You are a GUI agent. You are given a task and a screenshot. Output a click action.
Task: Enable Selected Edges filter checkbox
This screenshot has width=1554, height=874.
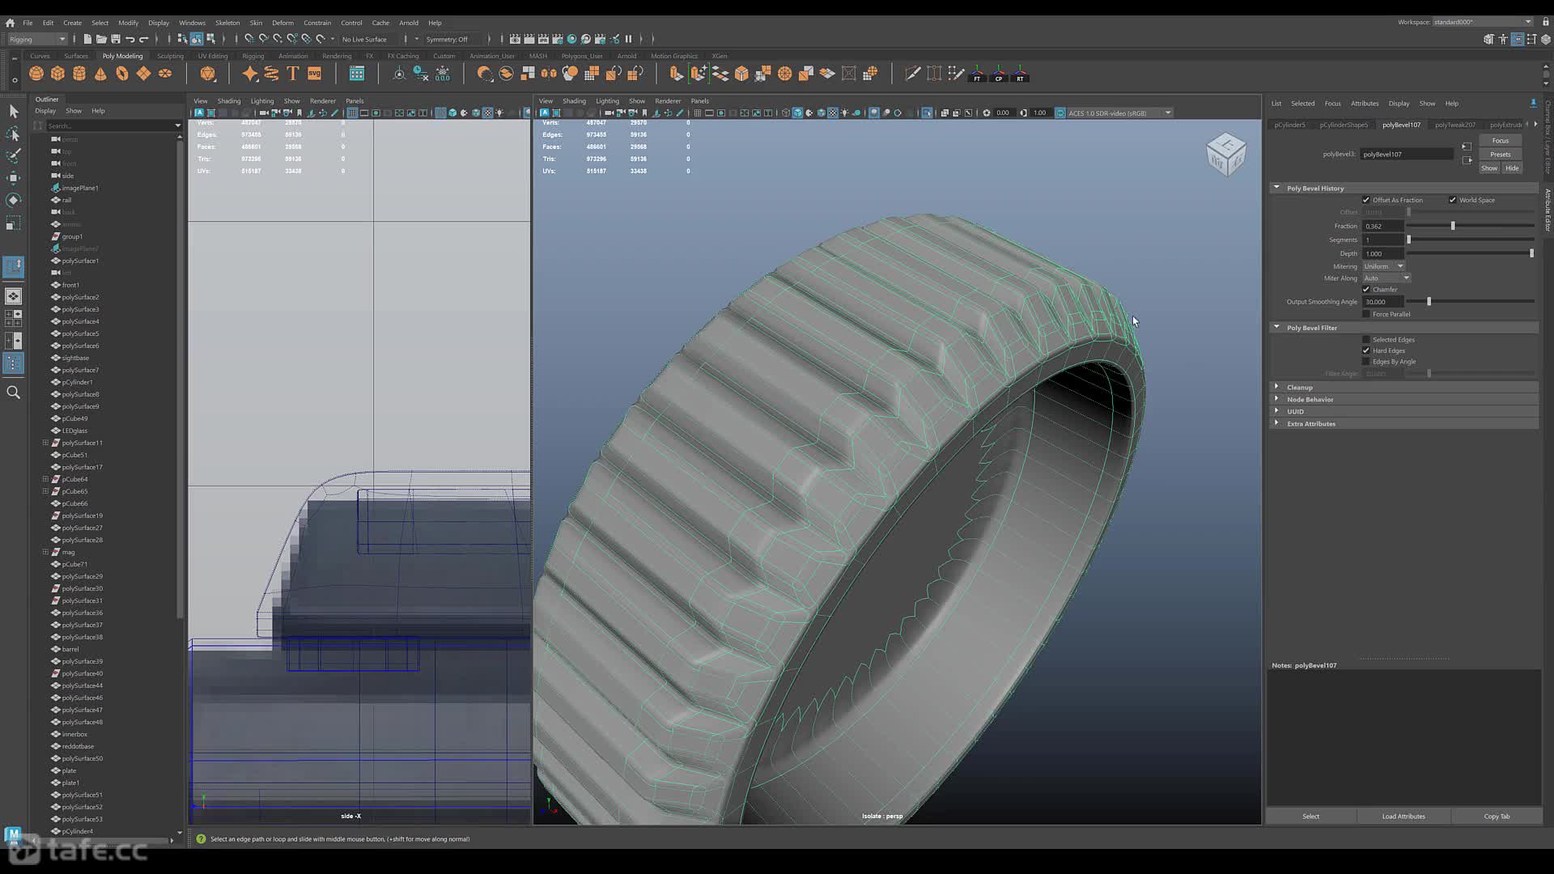(x=1366, y=340)
